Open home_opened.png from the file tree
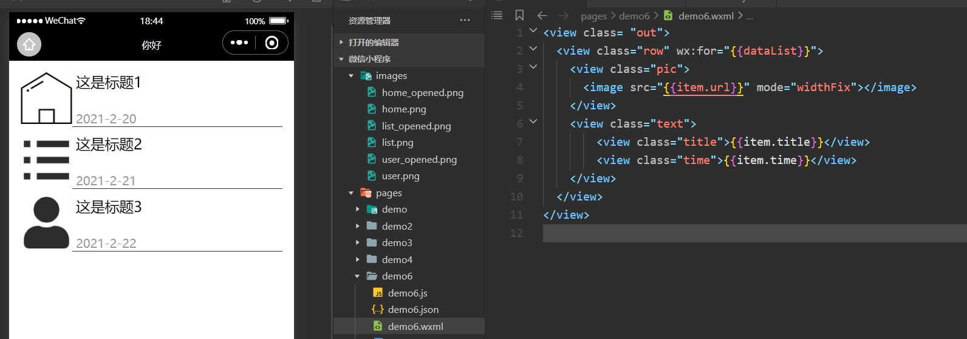 [x=423, y=92]
